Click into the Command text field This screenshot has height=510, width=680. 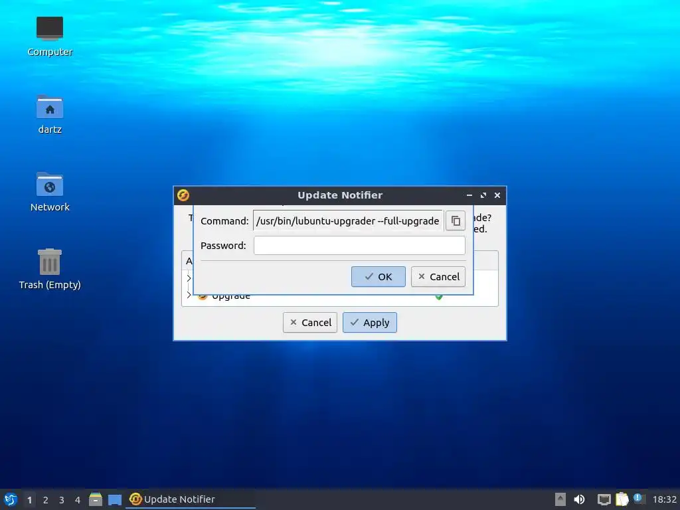(x=348, y=220)
